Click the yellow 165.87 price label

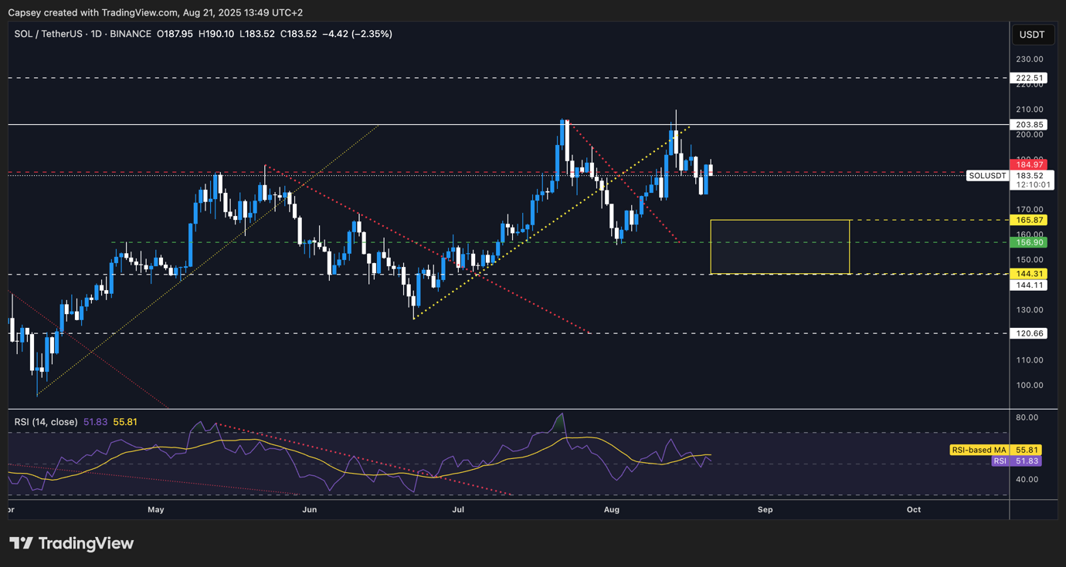(1030, 220)
